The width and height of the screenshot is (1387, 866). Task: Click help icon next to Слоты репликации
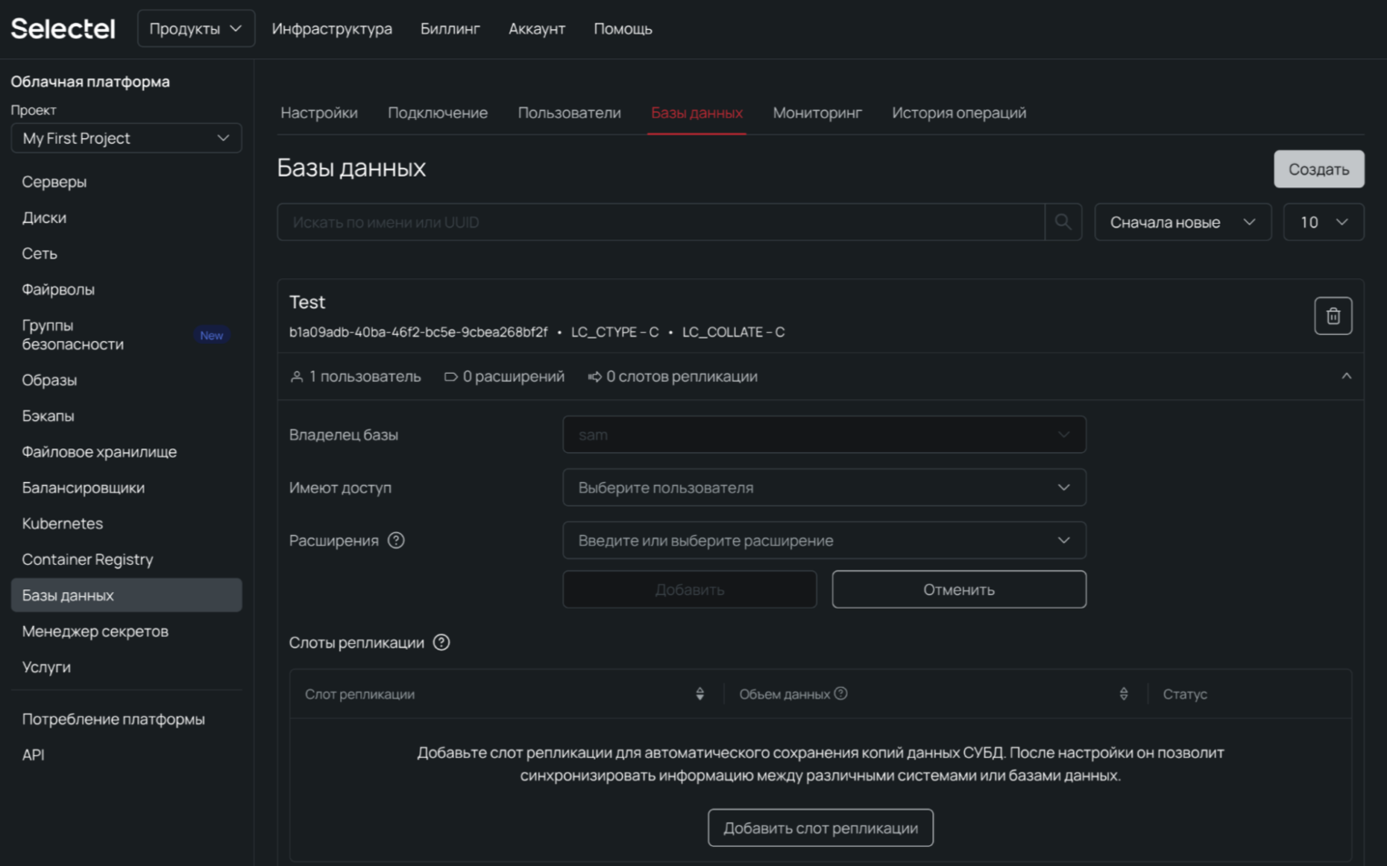[x=441, y=642]
